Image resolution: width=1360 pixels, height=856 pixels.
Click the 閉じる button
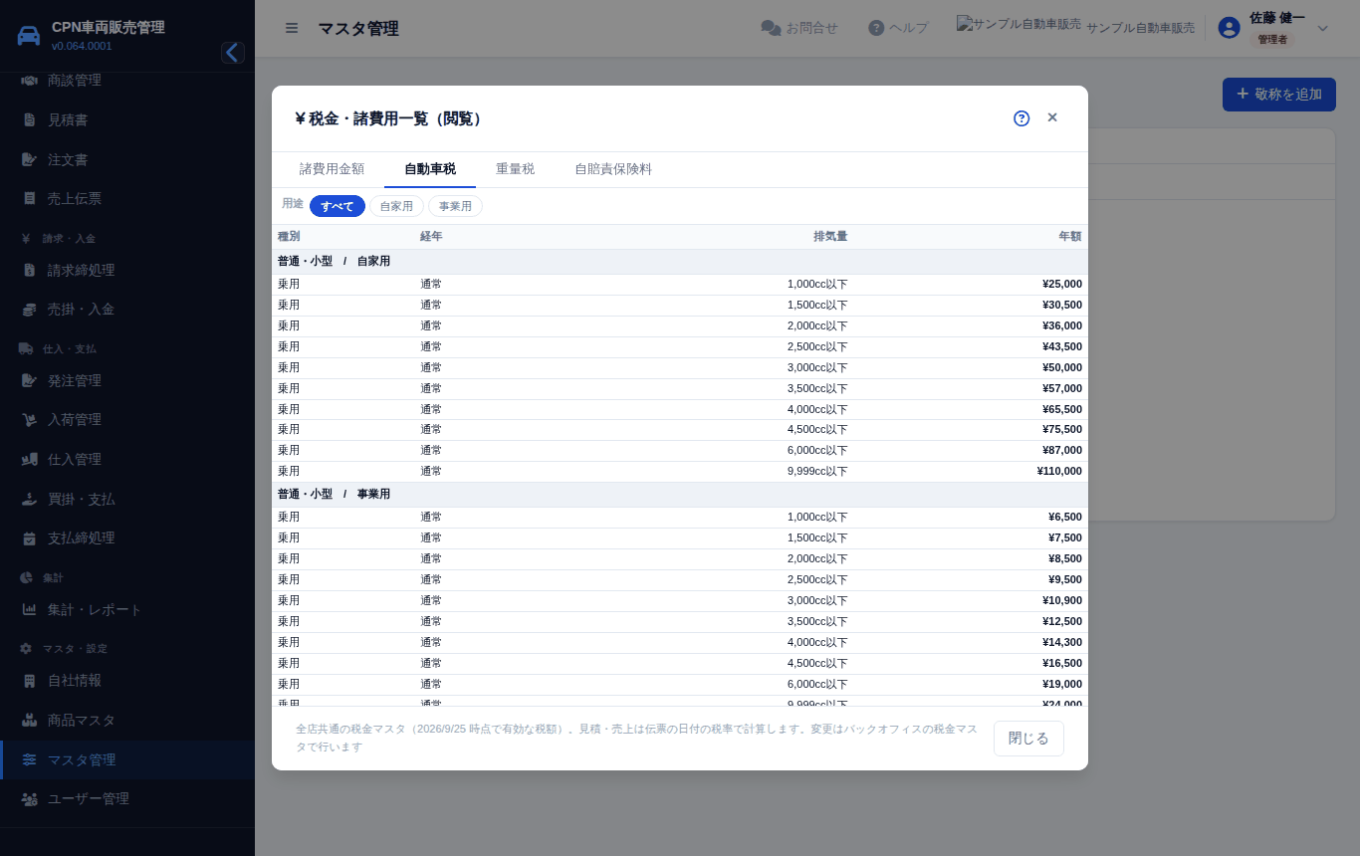[1028, 739]
